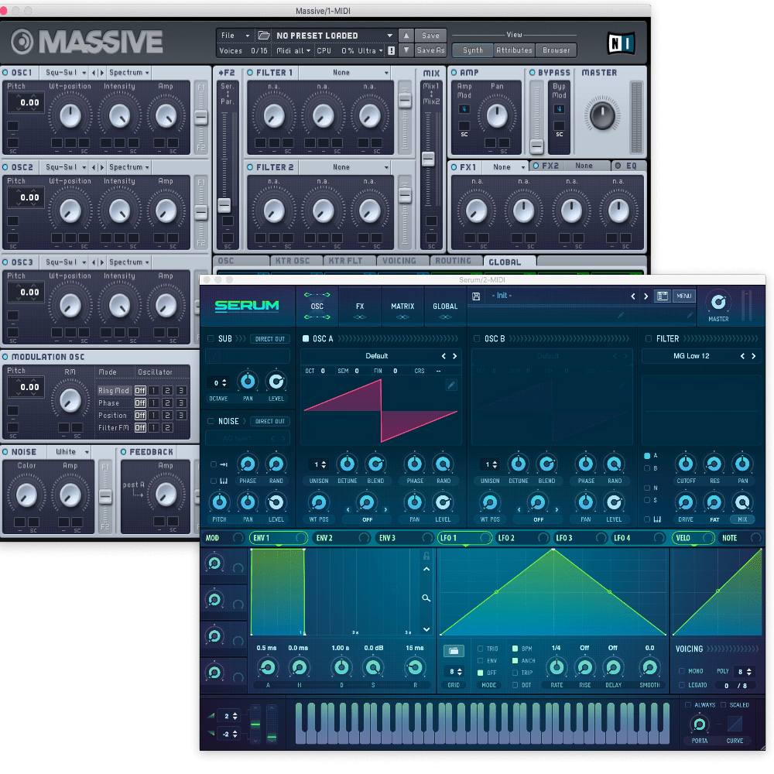This screenshot has width=774, height=774.
Task: Open the Massive File dropdown menu
Action: click(x=235, y=36)
